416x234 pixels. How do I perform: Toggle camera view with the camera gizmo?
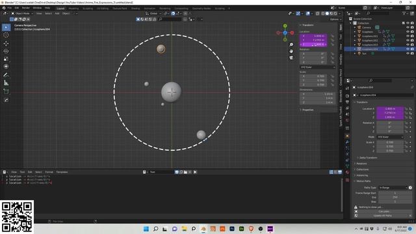(x=291, y=58)
